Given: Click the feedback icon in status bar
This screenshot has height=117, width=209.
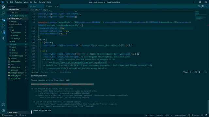Looking at the screenshot, I should pyautogui.click(x=202, y=115).
